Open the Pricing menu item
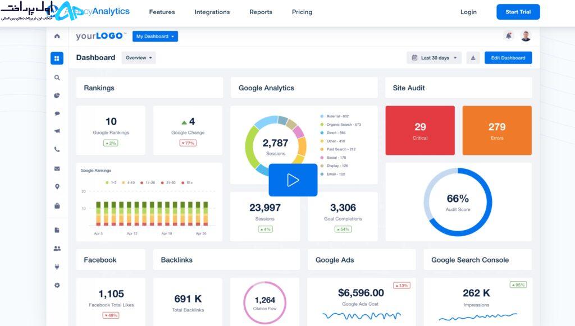The height and width of the screenshot is (326, 575). pyautogui.click(x=302, y=12)
